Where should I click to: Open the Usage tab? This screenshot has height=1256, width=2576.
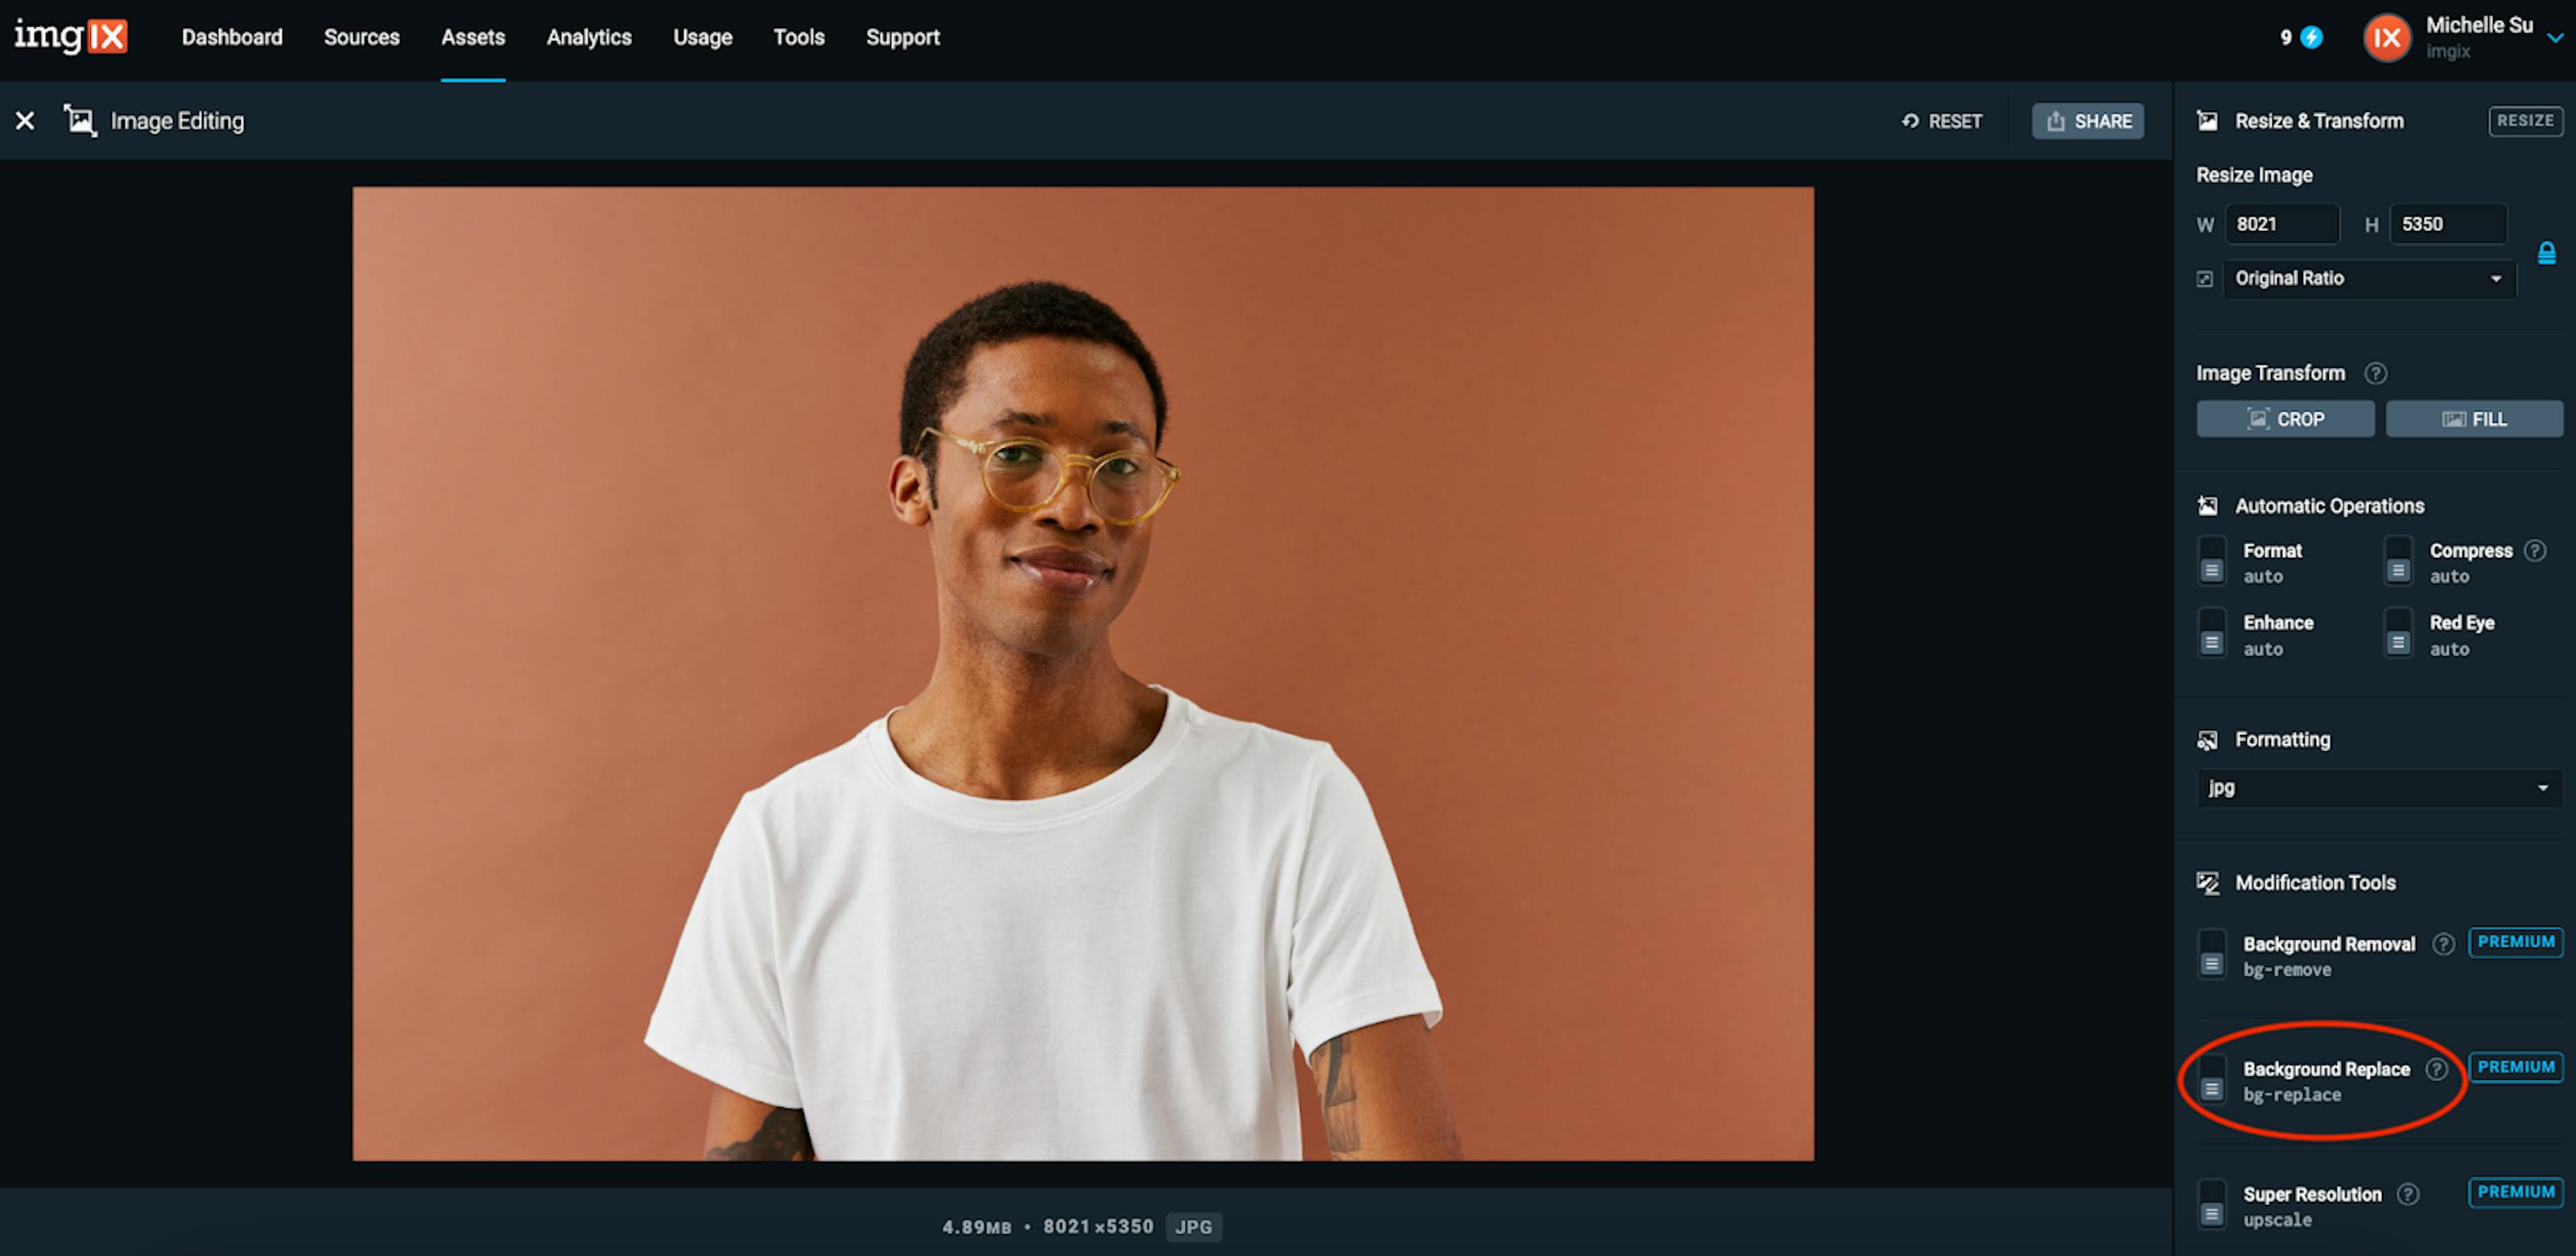pos(702,38)
